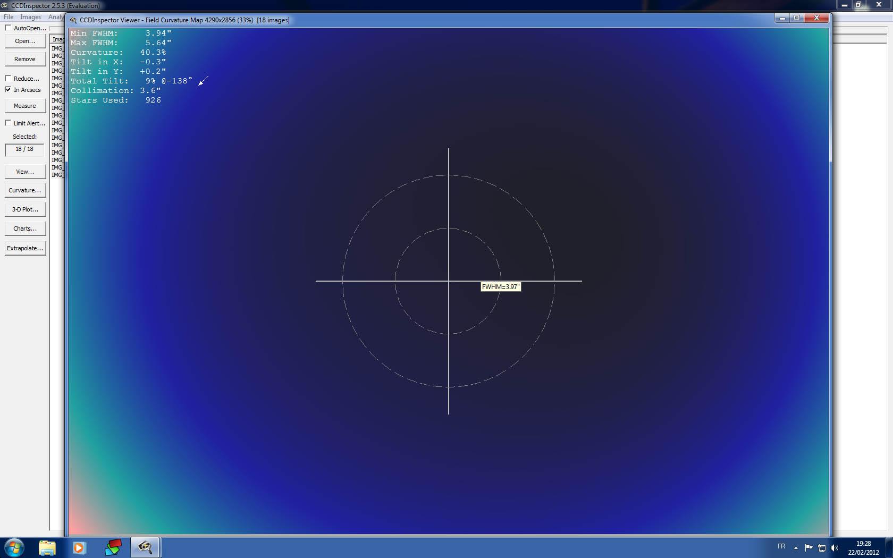
Task: Launch Windows Explorer from the taskbar
Action: (x=47, y=547)
